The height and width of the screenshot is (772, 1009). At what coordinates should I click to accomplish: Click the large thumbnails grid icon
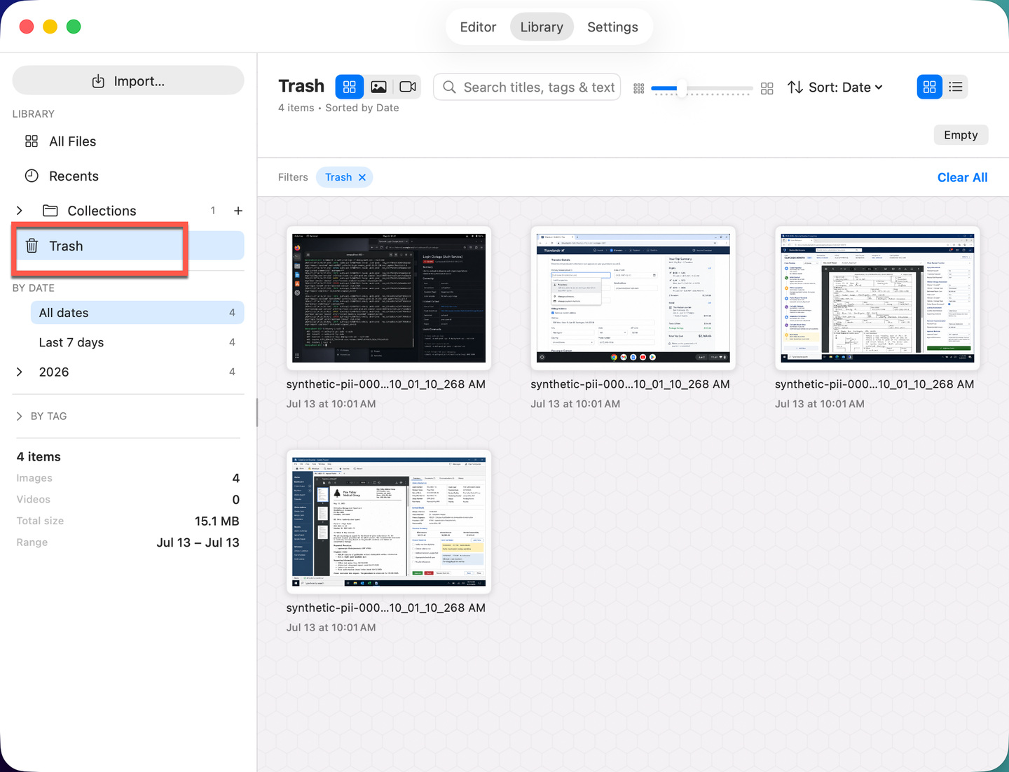coord(767,88)
